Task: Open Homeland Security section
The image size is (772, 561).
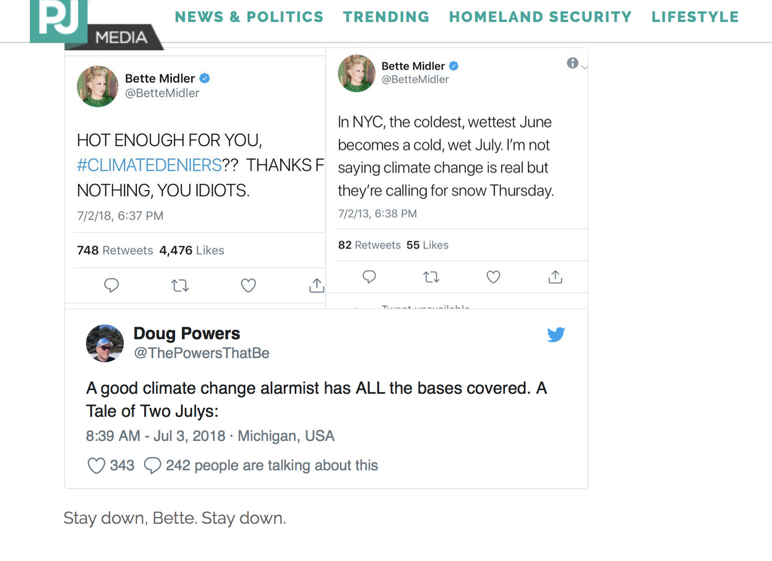Action: [x=540, y=17]
